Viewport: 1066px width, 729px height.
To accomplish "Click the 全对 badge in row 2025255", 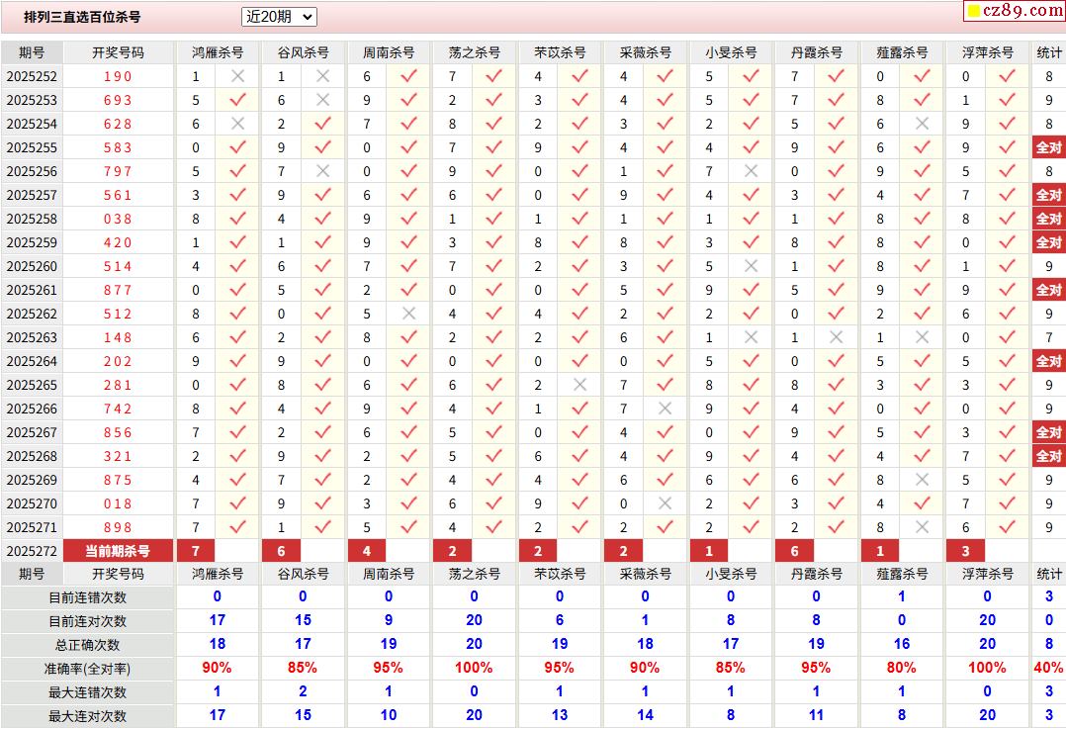I will point(1048,147).
